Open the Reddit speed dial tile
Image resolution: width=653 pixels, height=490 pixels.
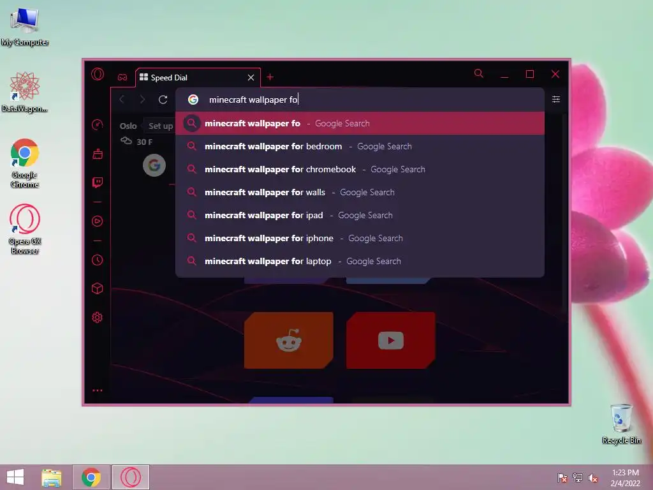[289, 341]
